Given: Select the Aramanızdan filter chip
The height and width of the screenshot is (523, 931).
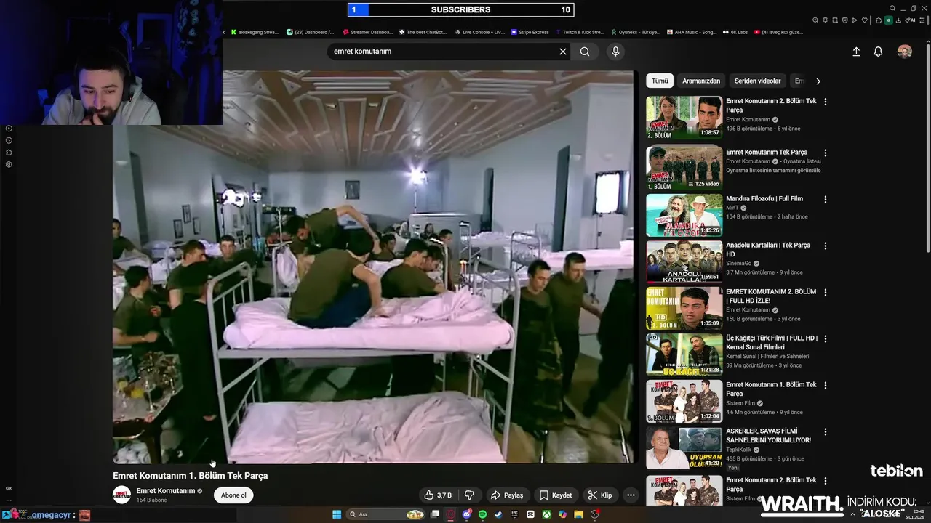Looking at the screenshot, I should click(x=701, y=81).
